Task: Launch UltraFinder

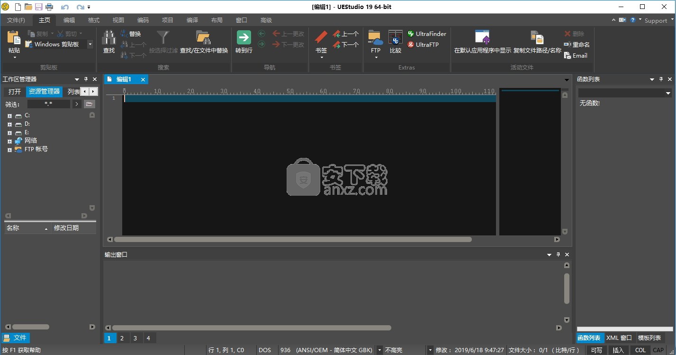Action: (x=427, y=34)
